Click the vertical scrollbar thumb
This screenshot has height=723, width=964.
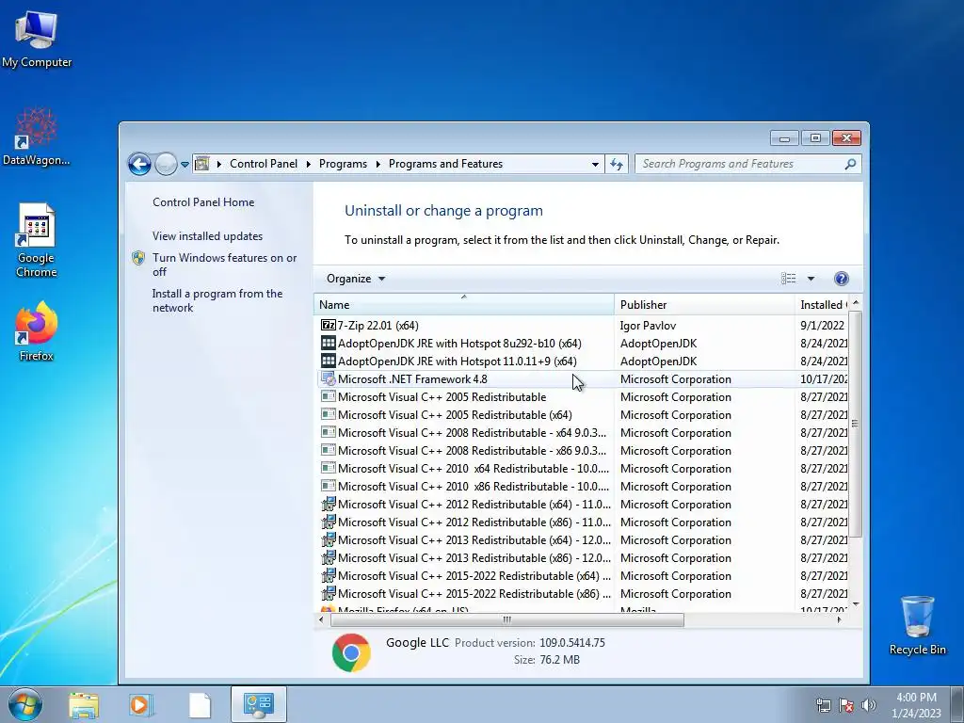855,424
